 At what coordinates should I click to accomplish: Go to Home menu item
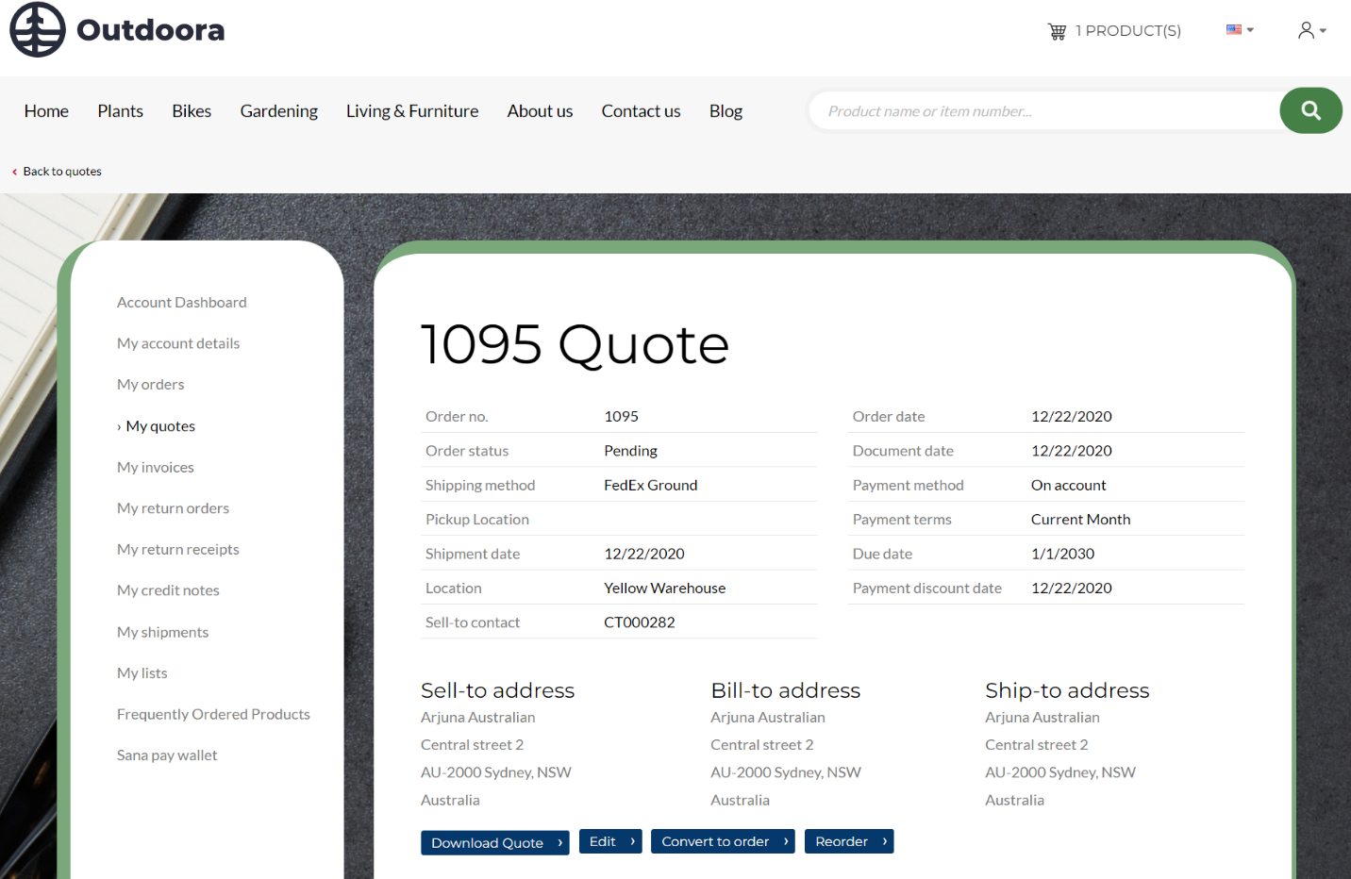[46, 111]
